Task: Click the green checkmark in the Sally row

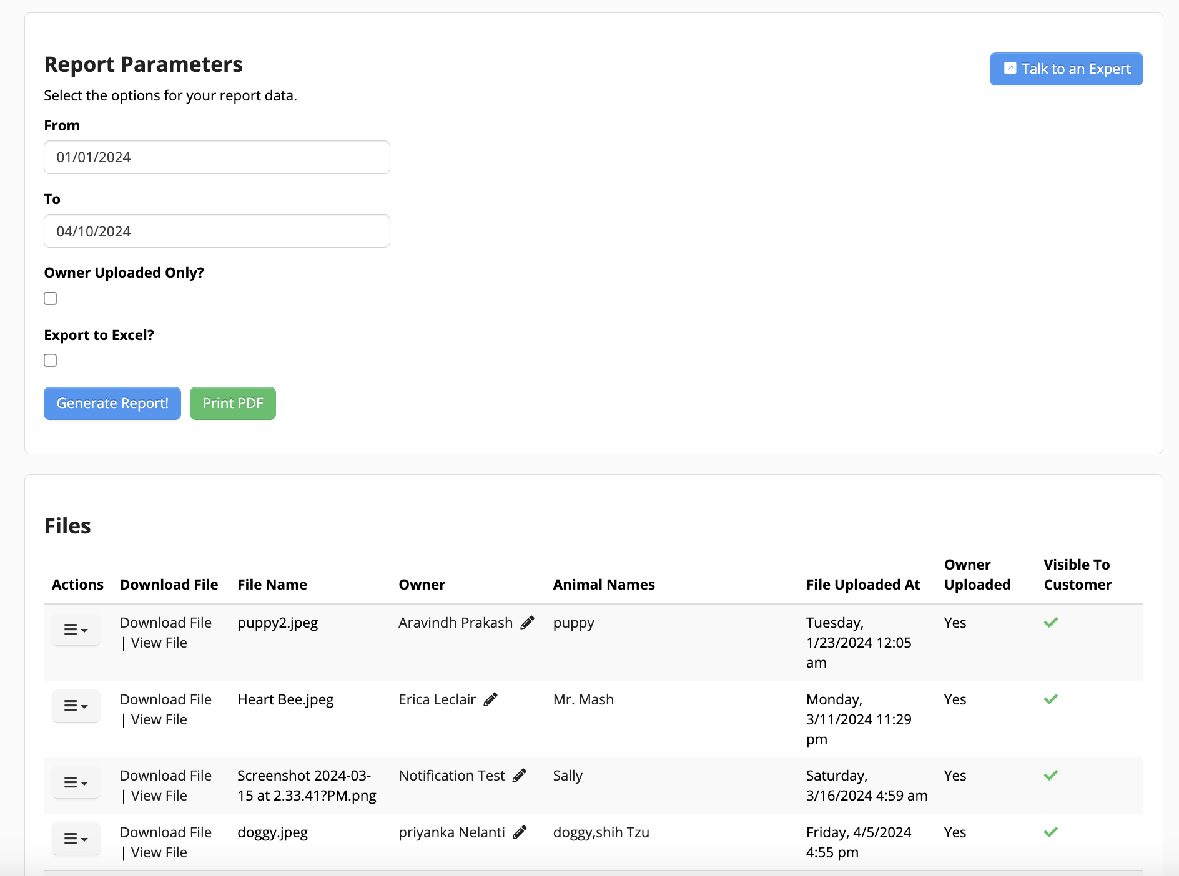Action: (1051, 775)
